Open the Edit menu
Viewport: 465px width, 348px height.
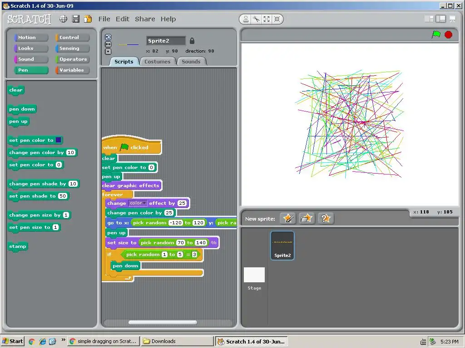pos(123,19)
